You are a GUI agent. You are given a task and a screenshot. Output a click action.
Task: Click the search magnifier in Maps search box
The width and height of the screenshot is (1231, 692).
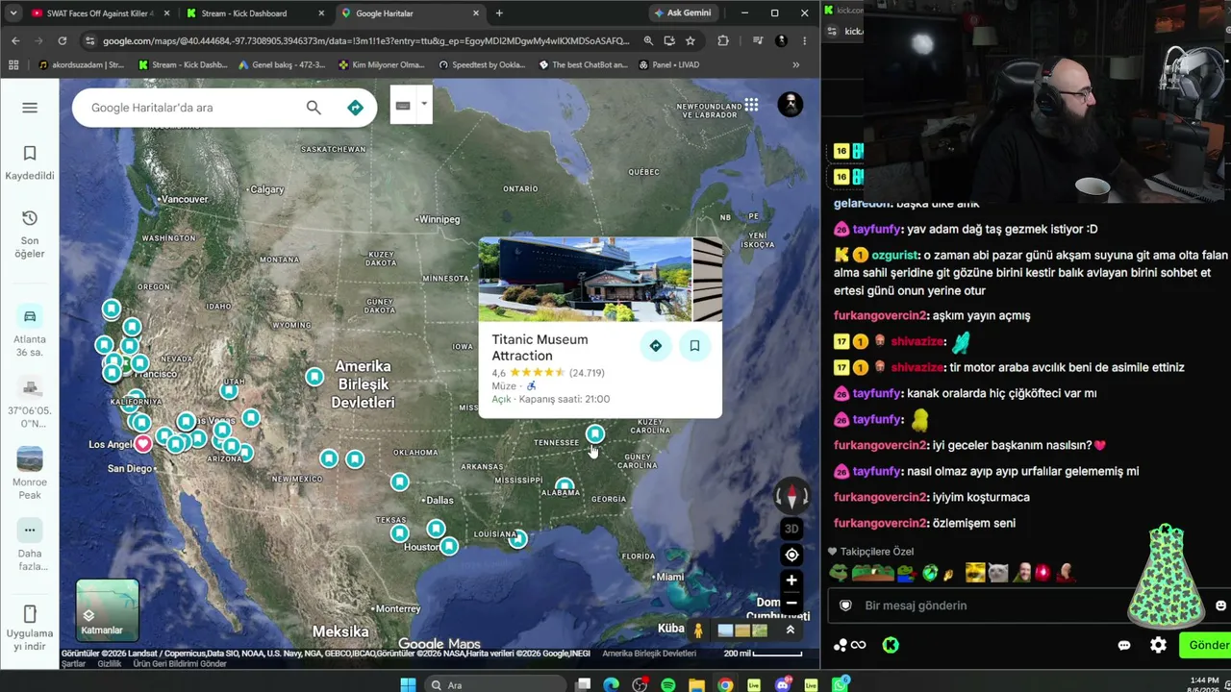314,108
